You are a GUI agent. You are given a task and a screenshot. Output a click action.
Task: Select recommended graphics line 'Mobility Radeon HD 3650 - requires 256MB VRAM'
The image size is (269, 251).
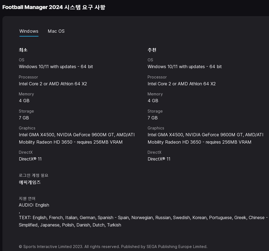[x=199, y=142]
